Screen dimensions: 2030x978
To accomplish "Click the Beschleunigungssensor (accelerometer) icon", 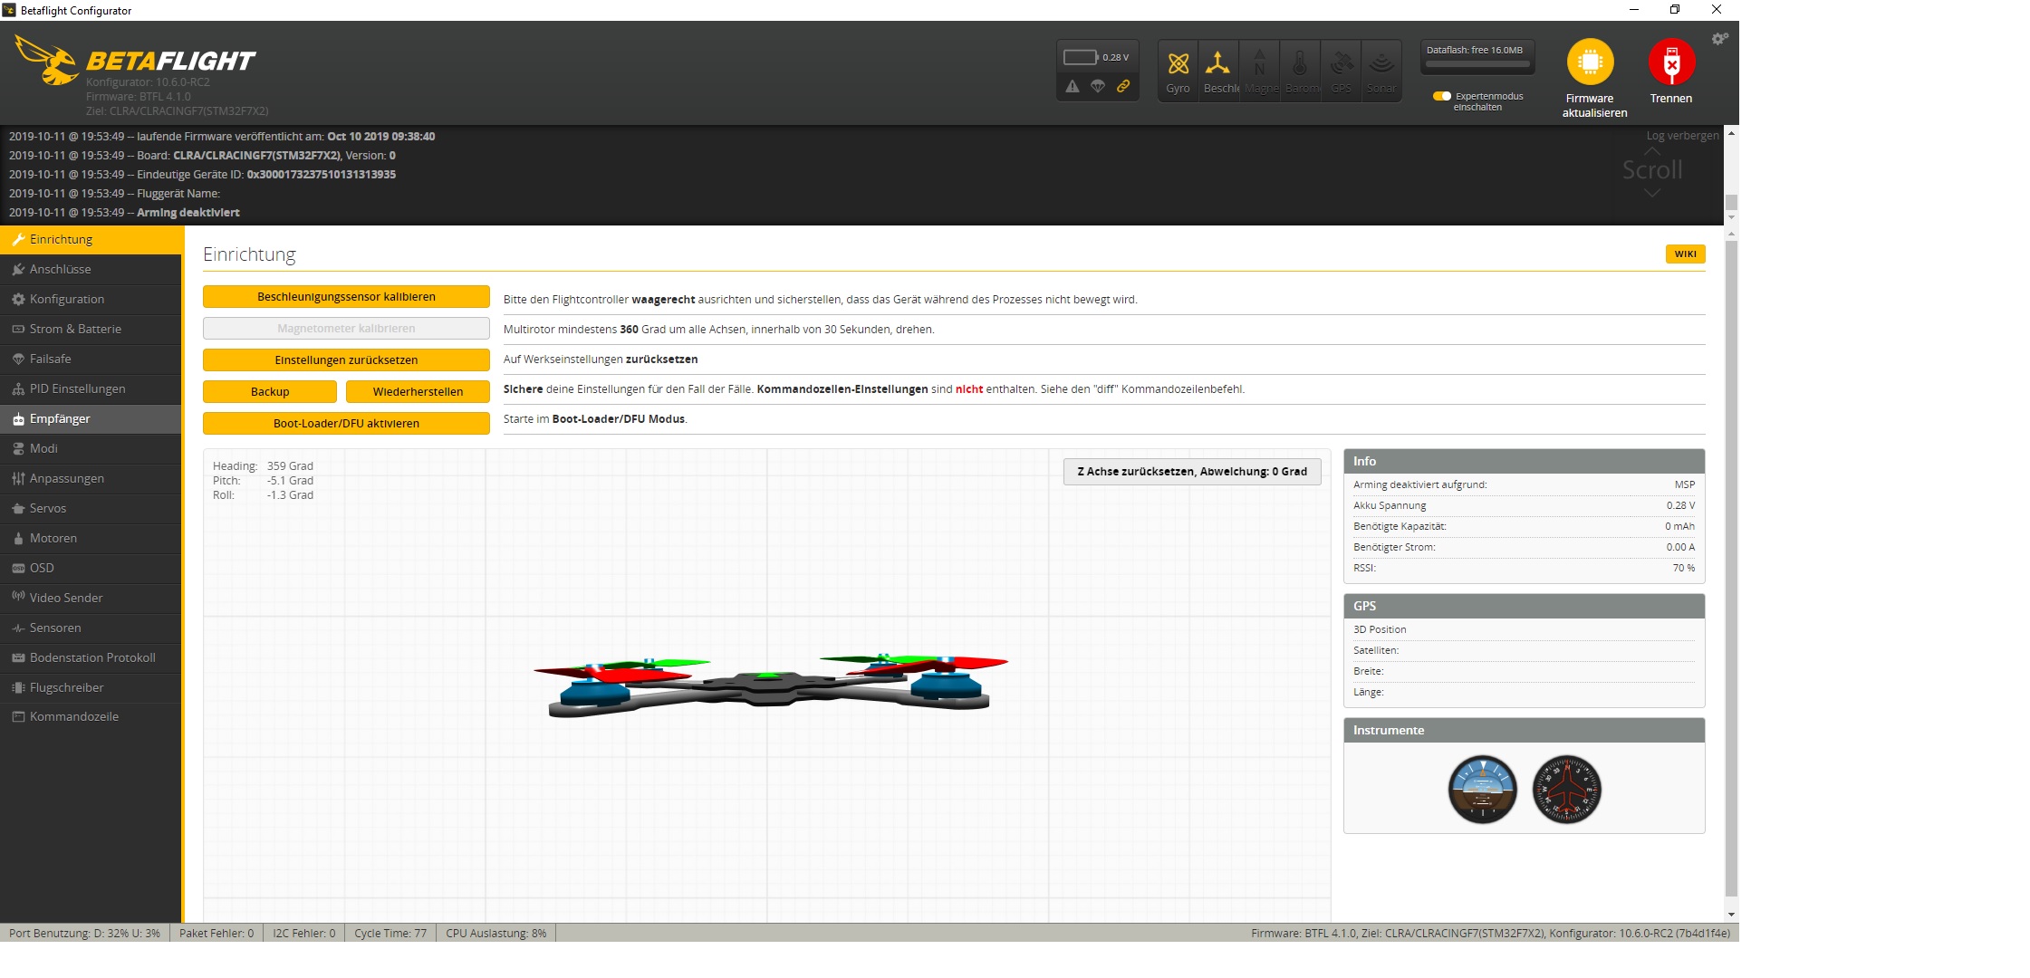I will tap(1218, 63).
